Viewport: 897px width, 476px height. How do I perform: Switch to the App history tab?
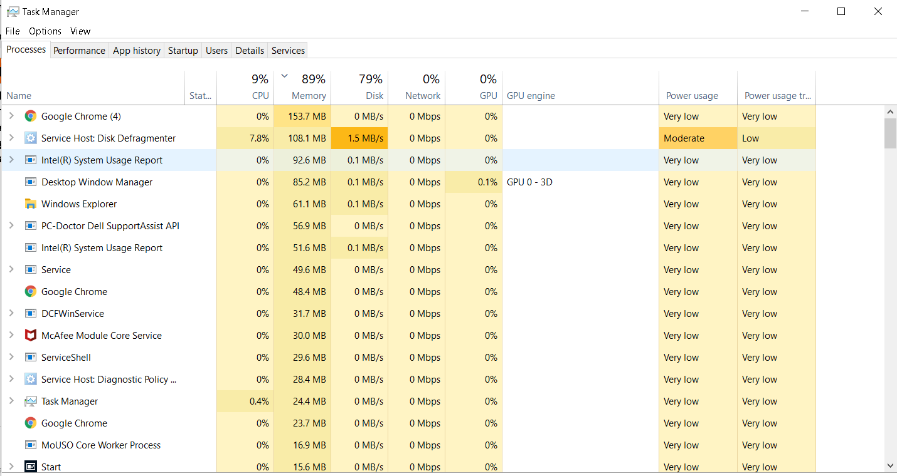(137, 51)
